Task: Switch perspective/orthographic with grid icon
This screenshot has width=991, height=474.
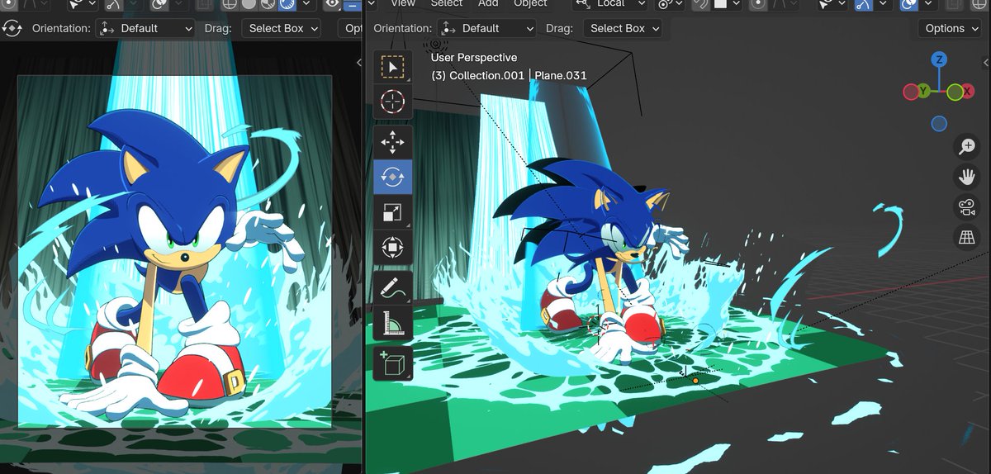Action: pyautogui.click(x=966, y=238)
